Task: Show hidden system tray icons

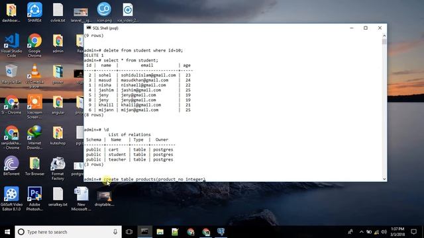Action: [x=361, y=232]
